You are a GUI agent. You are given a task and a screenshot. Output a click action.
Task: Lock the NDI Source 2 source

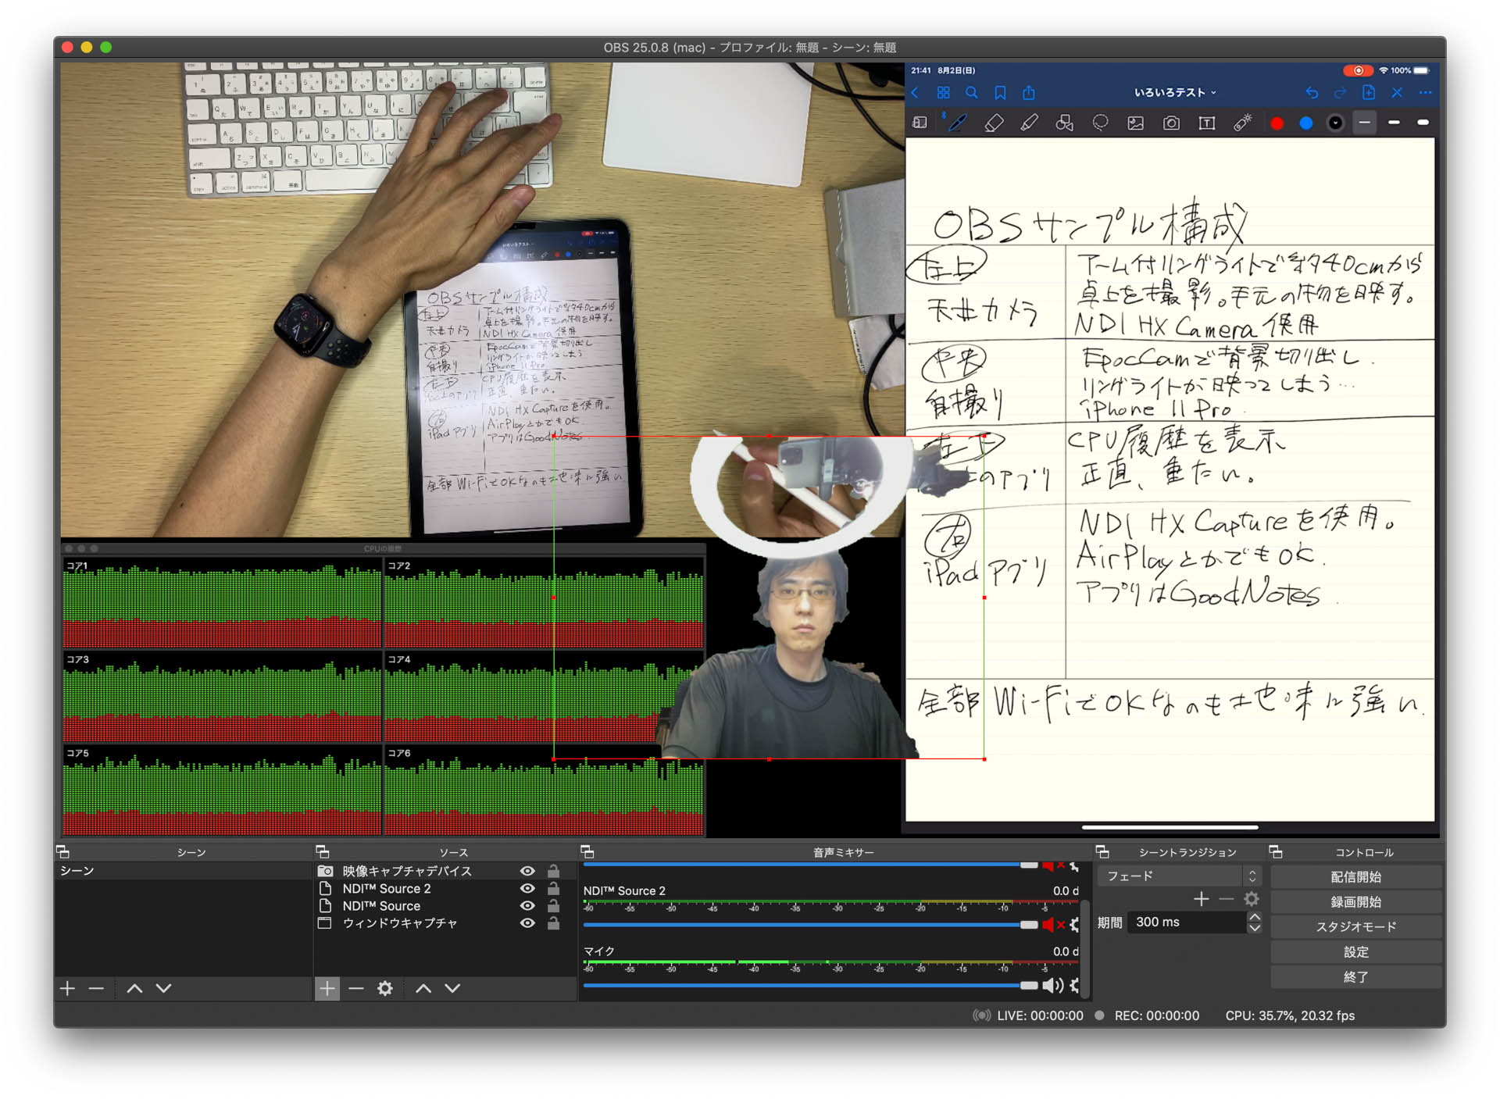(x=553, y=888)
